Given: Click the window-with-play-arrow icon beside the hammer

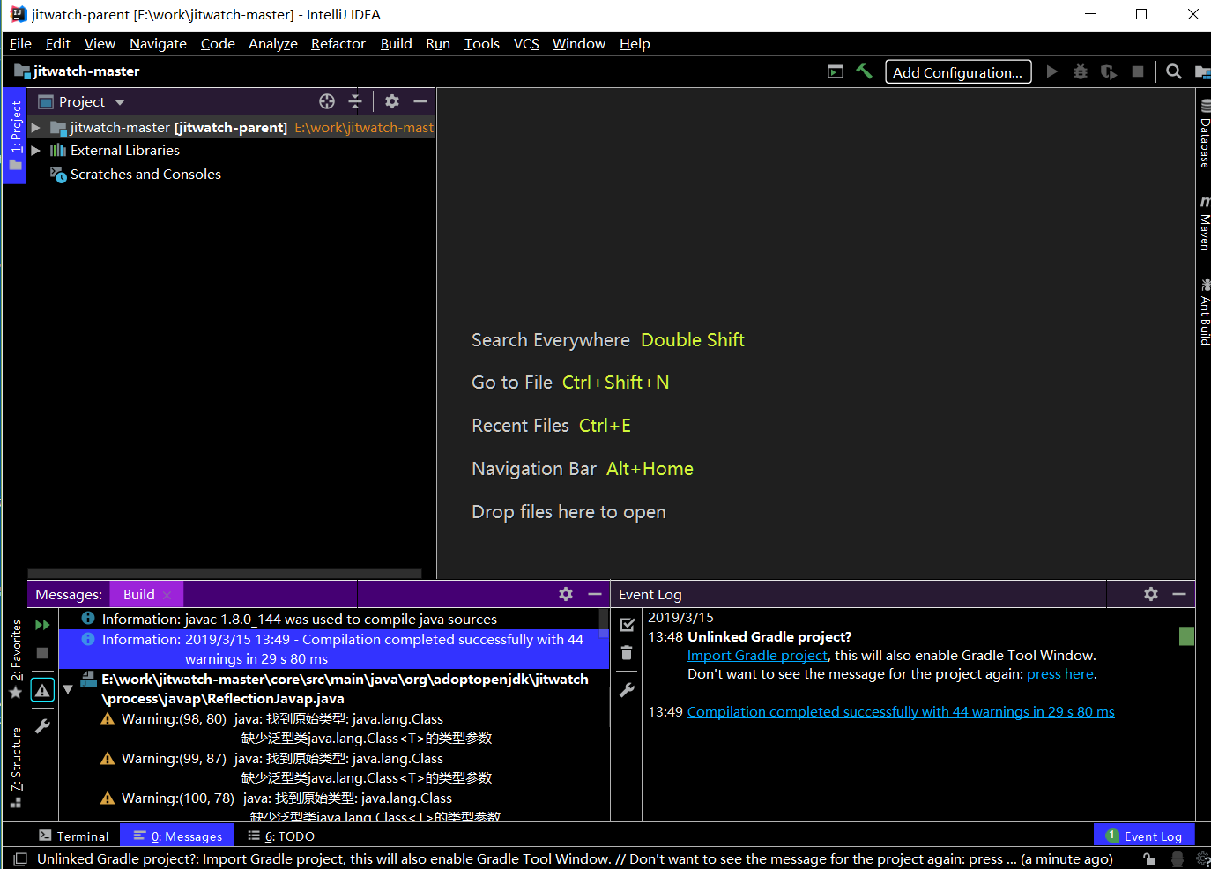Looking at the screenshot, I should pyautogui.click(x=836, y=71).
